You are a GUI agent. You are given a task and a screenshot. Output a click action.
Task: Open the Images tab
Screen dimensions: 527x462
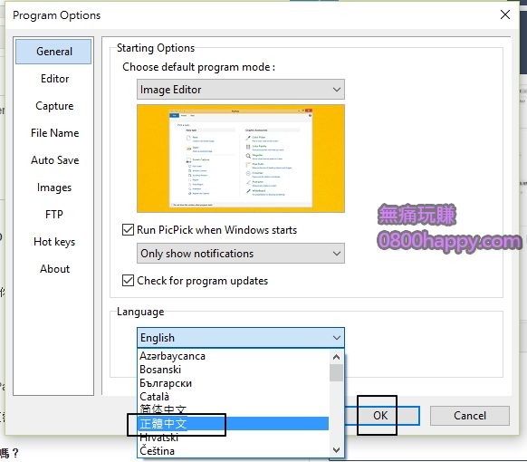click(x=54, y=188)
